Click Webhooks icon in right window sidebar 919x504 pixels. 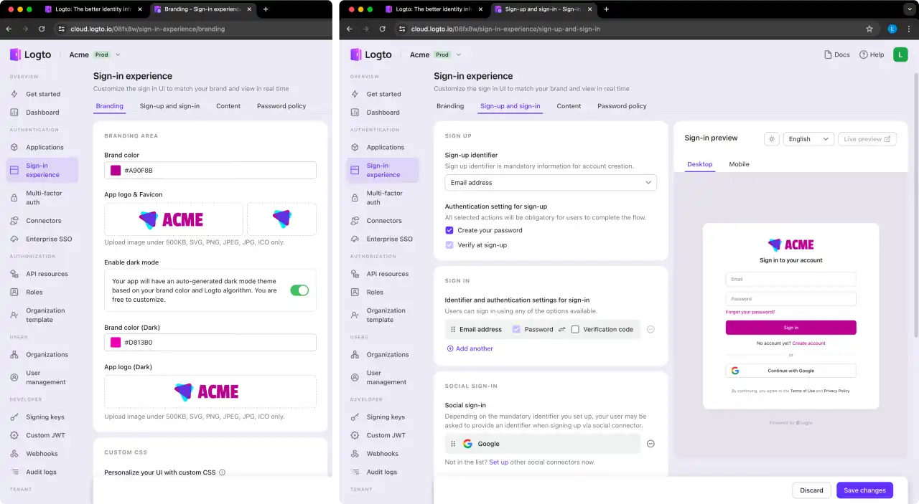click(355, 454)
